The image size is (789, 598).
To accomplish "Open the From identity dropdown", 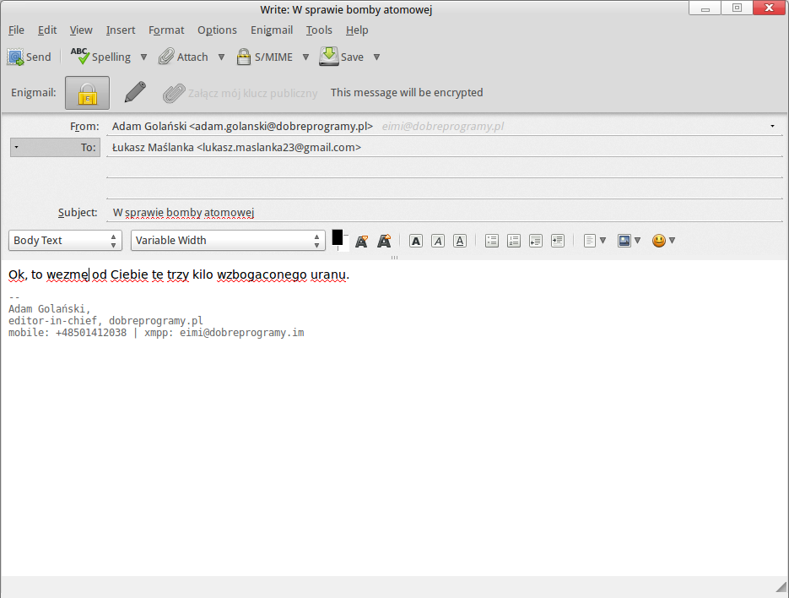I will point(772,126).
